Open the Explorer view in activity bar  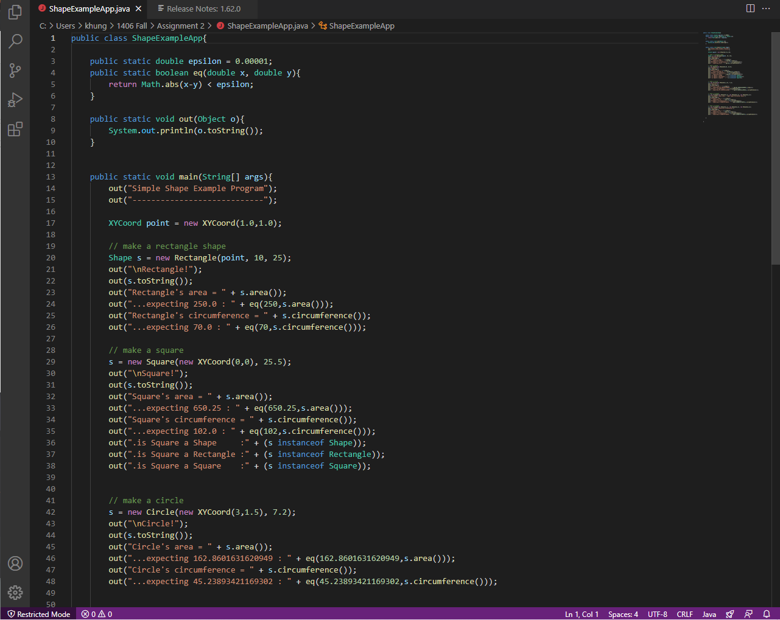15,12
